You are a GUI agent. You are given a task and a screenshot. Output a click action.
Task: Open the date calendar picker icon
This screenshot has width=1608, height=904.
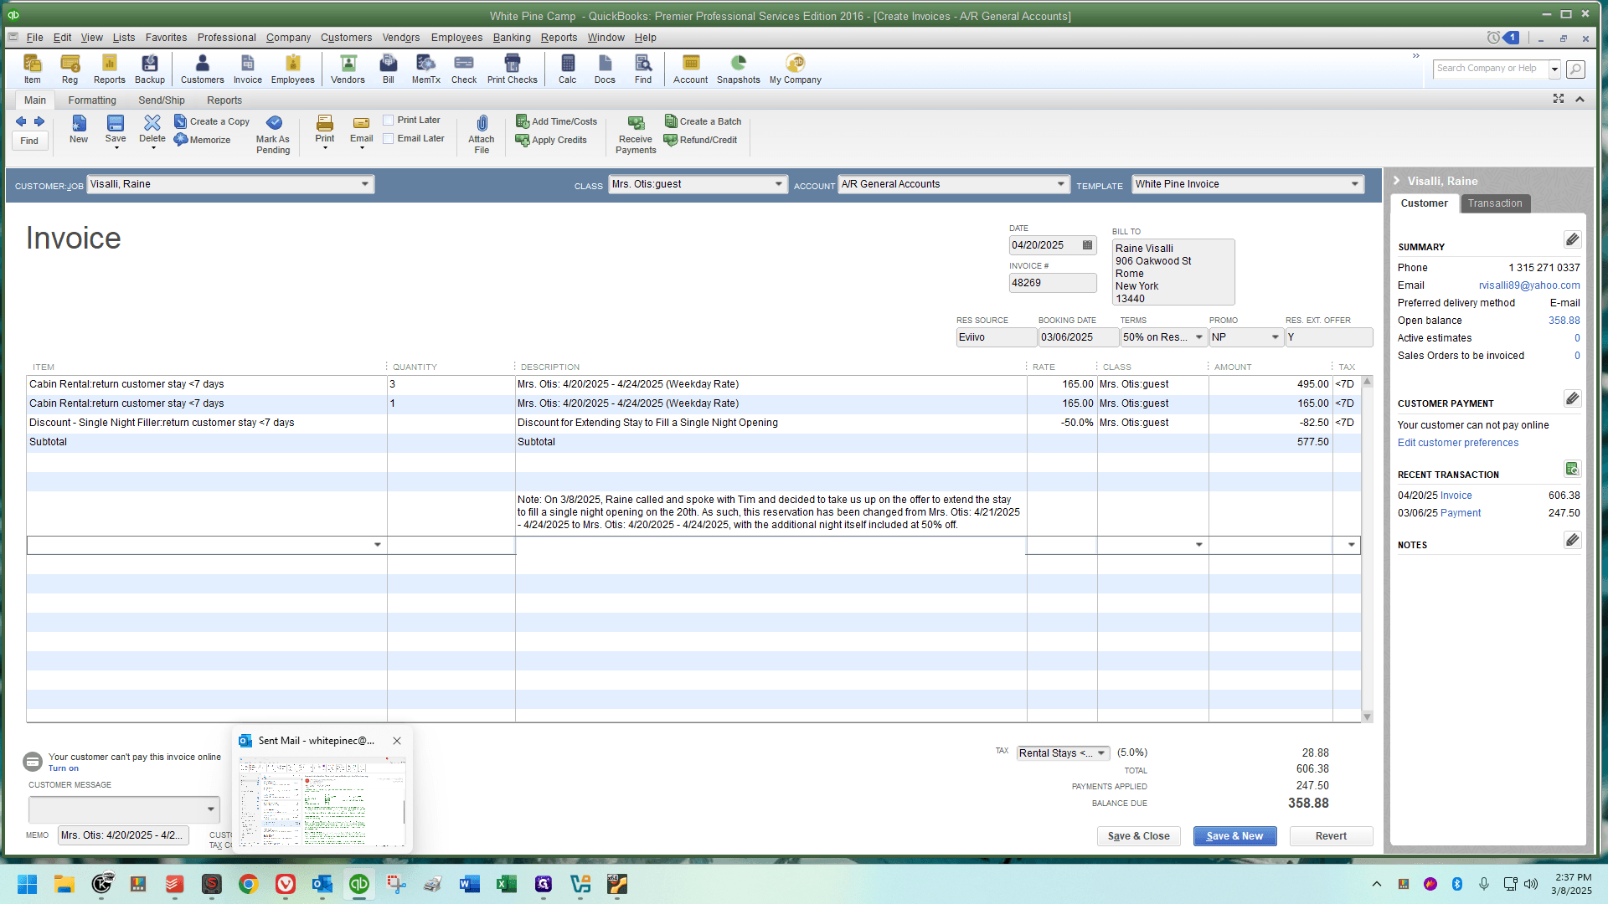[1087, 245]
